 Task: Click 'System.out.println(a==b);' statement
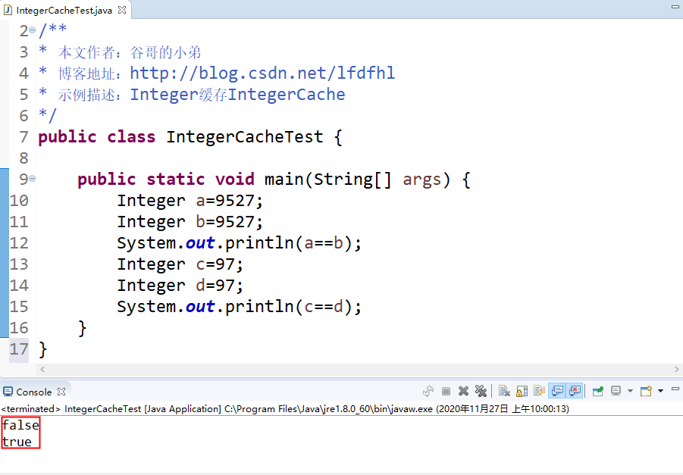pyautogui.click(x=239, y=243)
